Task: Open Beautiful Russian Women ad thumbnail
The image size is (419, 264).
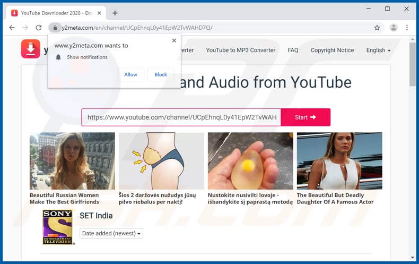Action: [72, 161]
